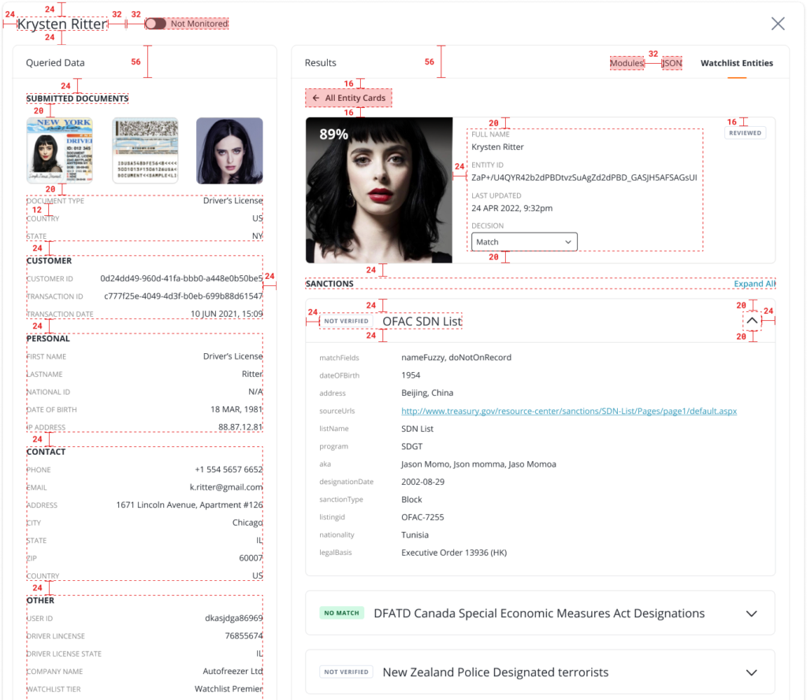This screenshot has height=700, width=807.
Task: Open the treasury.gov SDN List source URL
Action: point(566,411)
